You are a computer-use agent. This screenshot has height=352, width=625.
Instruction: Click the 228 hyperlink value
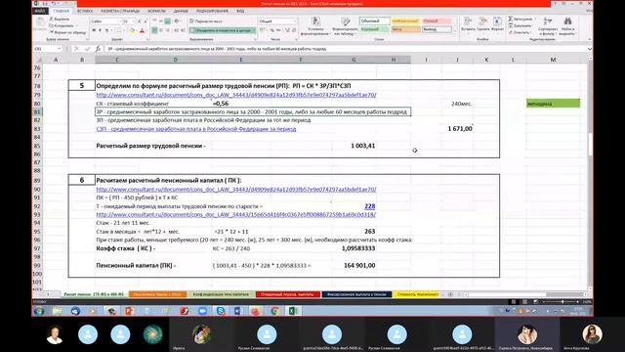pos(369,206)
